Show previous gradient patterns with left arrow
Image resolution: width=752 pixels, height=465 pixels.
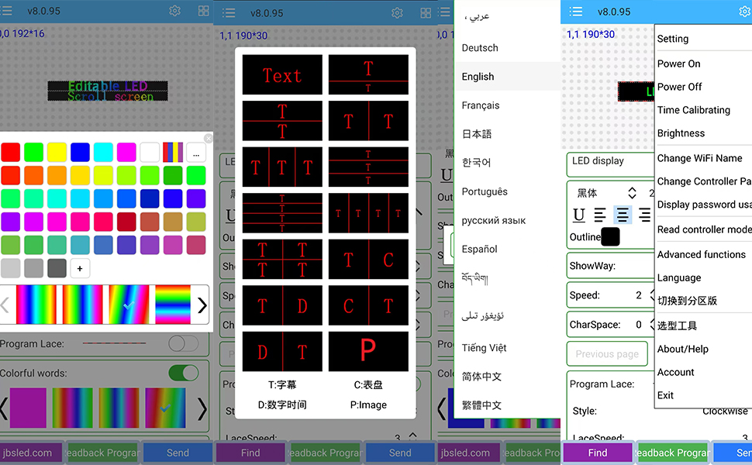5,305
